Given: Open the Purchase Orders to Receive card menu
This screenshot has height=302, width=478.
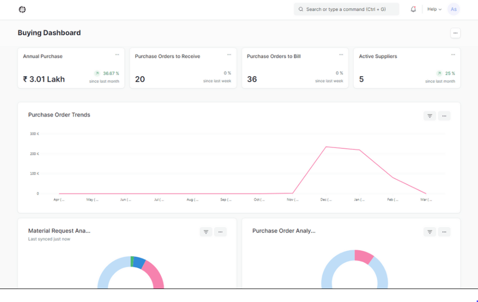Looking at the screenshot, I should click(x=229, y=55).
